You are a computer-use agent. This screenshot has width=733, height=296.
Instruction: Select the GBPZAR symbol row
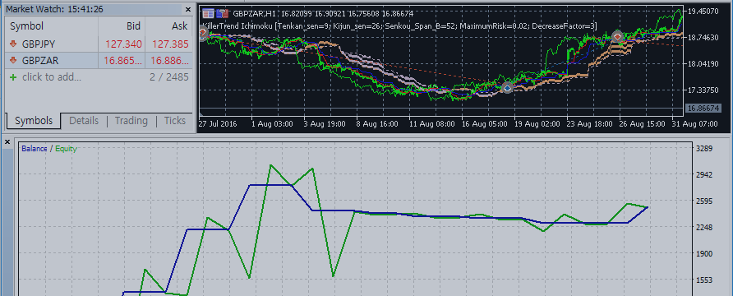coord(99,60)
